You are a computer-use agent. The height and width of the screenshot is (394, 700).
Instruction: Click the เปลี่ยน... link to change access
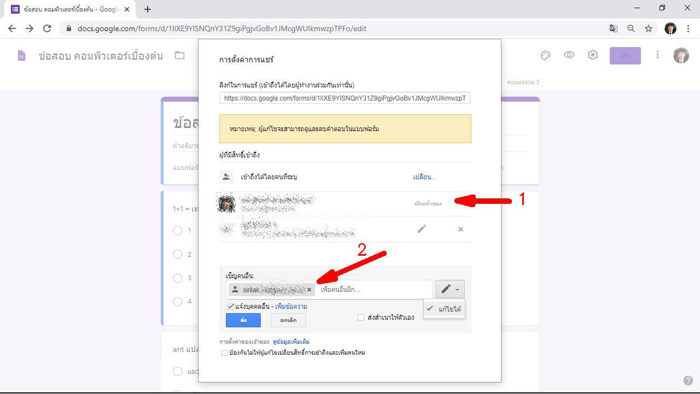[x=424, y=177]
